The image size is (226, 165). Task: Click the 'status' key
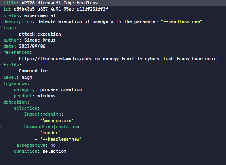[11, 15]
